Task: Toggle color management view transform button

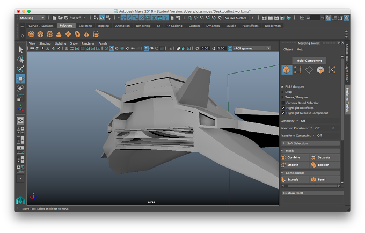Action: coord(230,48)
